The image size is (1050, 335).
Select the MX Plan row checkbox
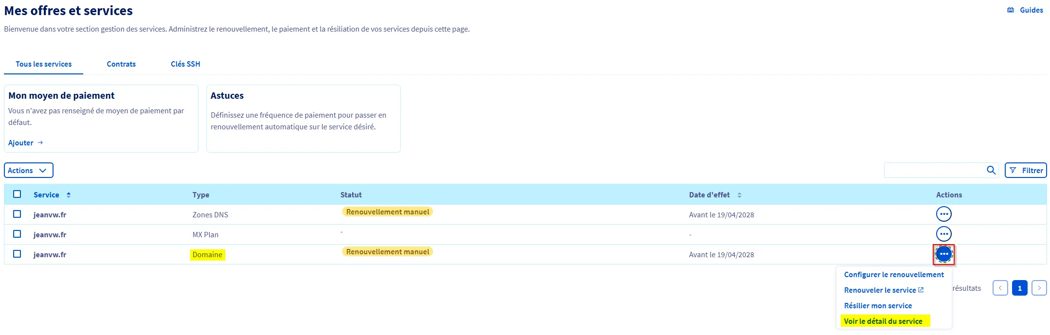pos(17,234)
